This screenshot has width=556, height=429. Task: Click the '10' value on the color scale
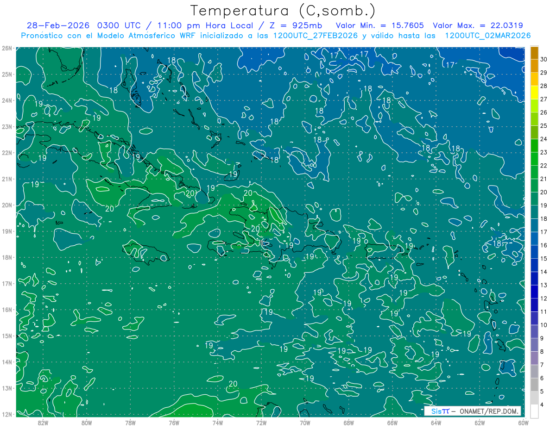[x=544, y=325]
